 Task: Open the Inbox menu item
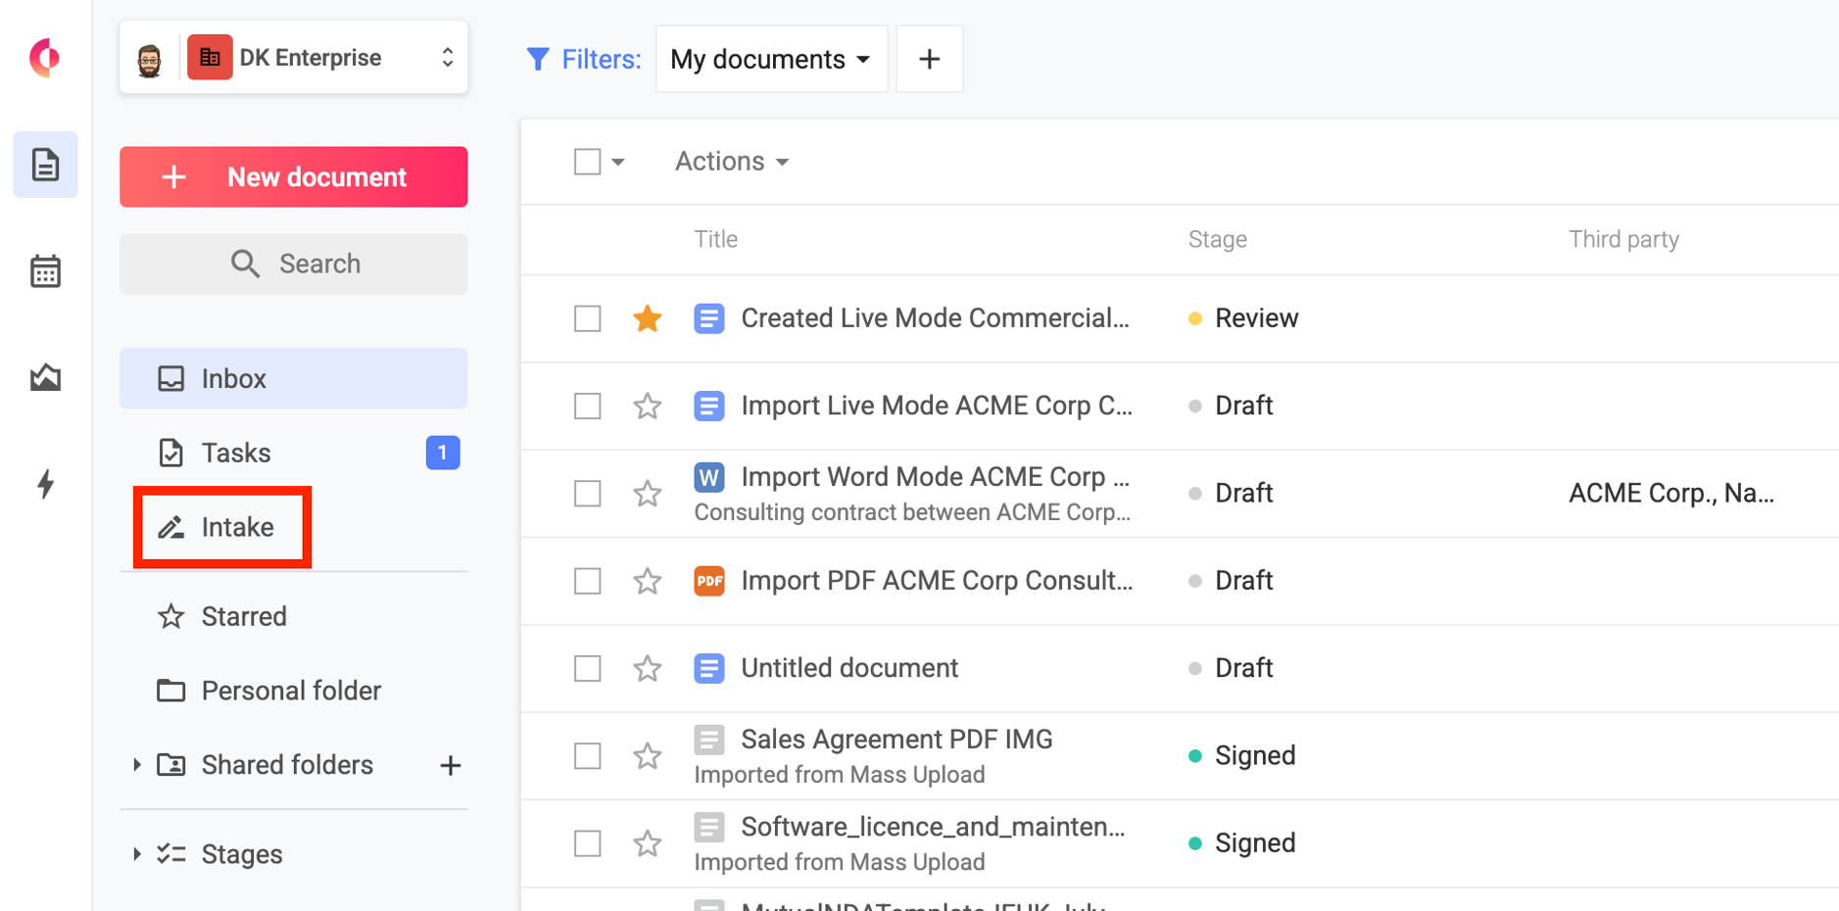pyautogui.click(x=233, y=378)
